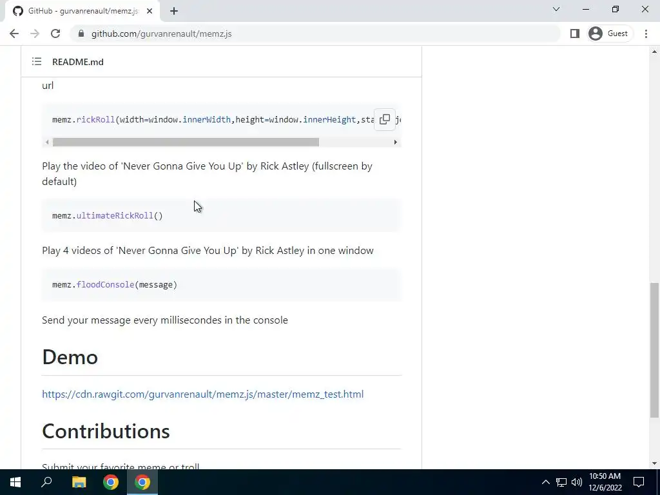This screenshot has height=495, width=660.
Task: Click the page scroll down arrow
Action: pyautogui.click(x=654, y=463)
